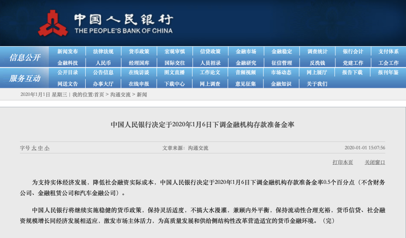406x238 pixels.
Task: Open 公开目录 link
Action: point(67,72)
